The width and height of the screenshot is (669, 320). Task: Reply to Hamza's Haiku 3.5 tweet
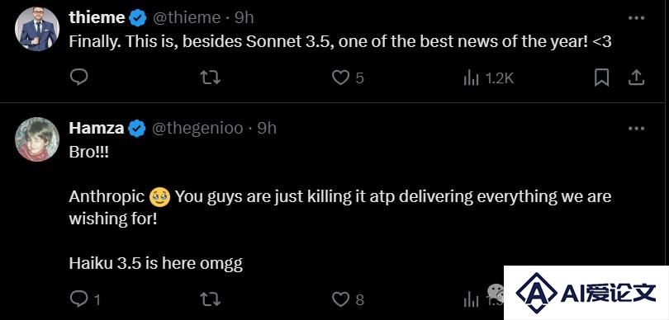tap(85, 299)
